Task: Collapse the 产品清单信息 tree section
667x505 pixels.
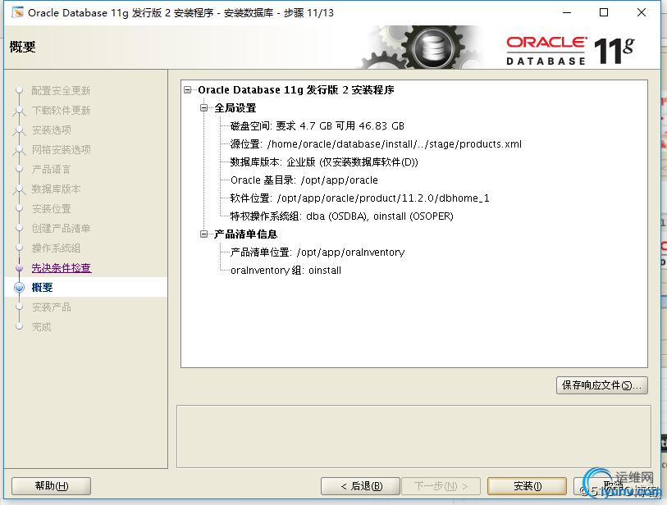Action: tap(203, 234)
